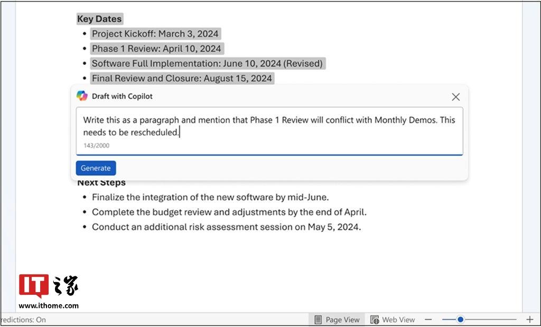Click the 143/2000 character counter

click(96, 146)
